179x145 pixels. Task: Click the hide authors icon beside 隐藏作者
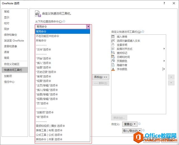[x=113, y=65]
